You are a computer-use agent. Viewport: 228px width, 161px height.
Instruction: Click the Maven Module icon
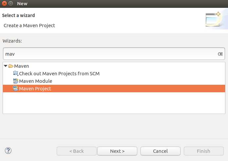click(x=15, y=81)
